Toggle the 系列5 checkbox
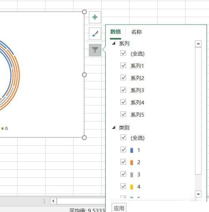The width and height of the screenshot is (209, 212). pyautogui.click(x=123, y=114)
